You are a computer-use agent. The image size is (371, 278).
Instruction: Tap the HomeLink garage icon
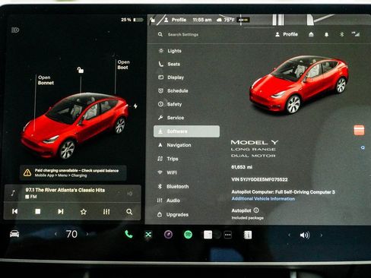[311, 34]
